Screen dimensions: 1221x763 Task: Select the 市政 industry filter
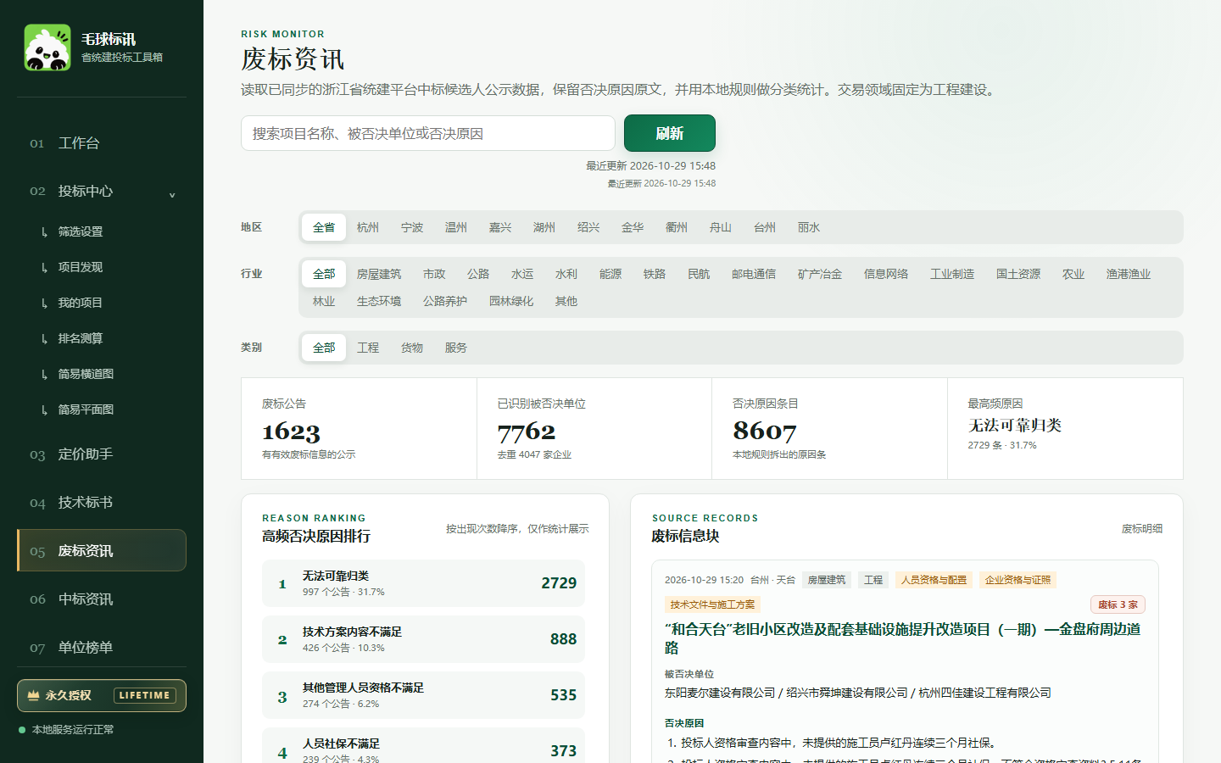point(434,274)
